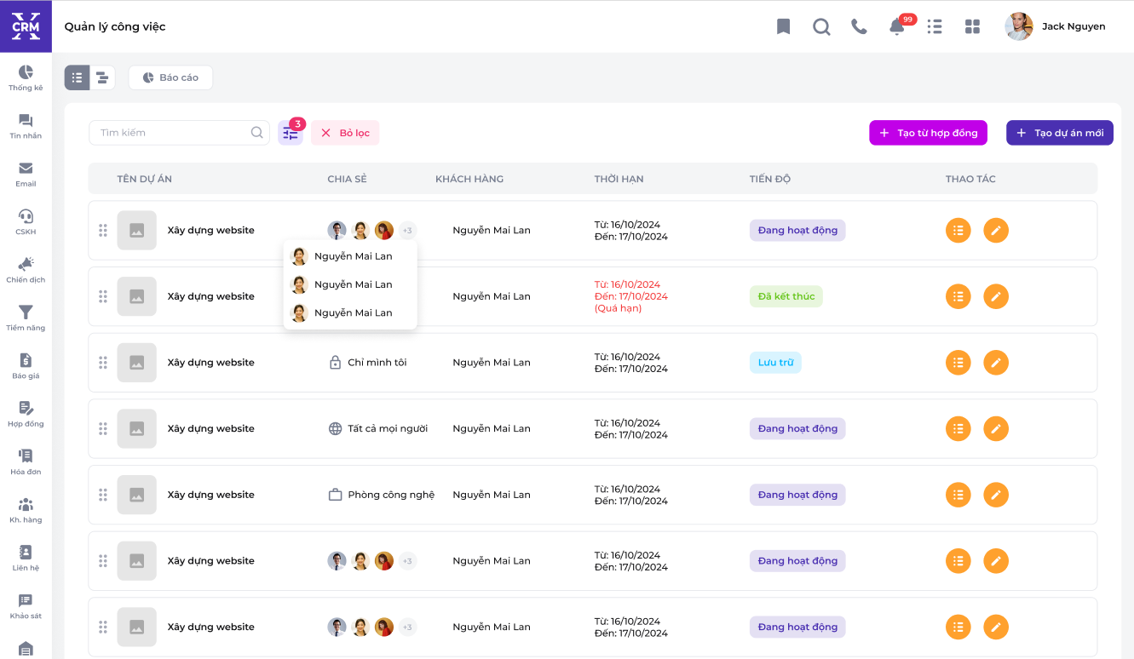Go to Hợp đồng in the sidebar

click(26, 414)
